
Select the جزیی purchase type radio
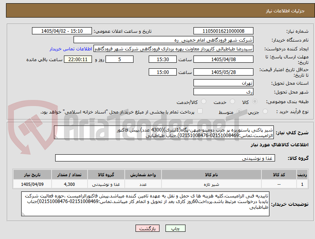pos(265,112)
